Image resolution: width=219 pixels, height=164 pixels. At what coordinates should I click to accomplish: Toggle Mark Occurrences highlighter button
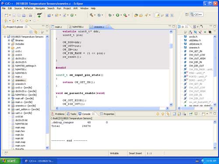[157, 15]
